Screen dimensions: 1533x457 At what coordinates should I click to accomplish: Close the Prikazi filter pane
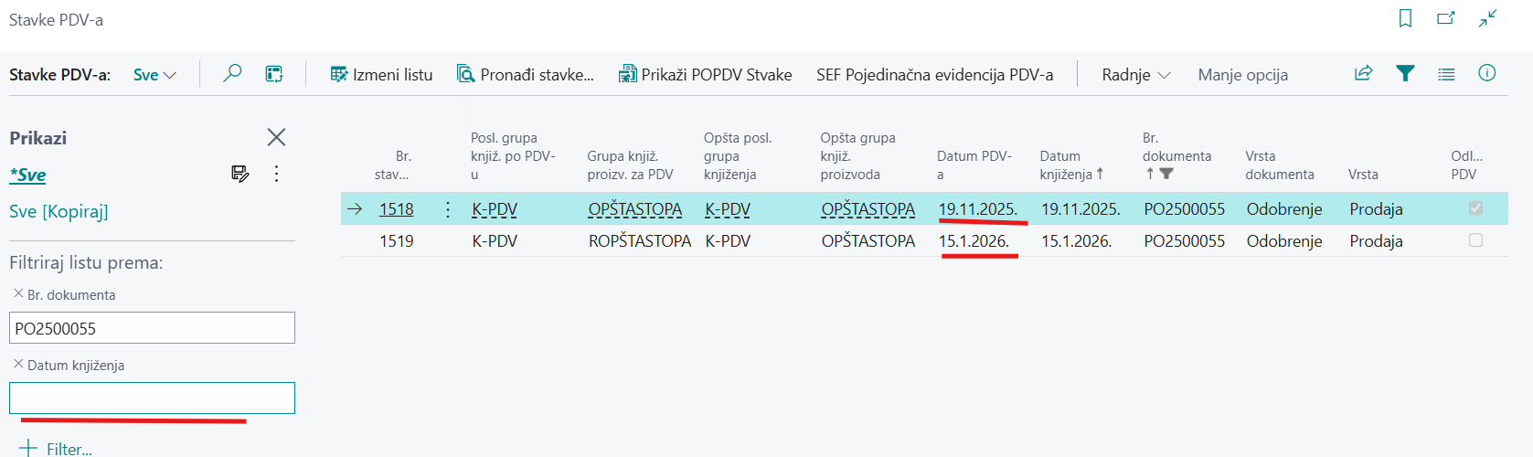[x=276, y=137]
